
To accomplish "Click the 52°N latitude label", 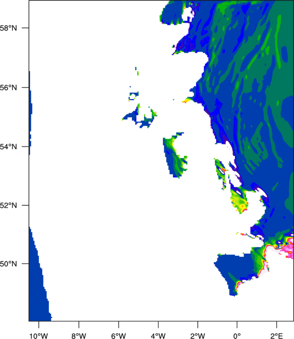I will (x=9, y=205).
